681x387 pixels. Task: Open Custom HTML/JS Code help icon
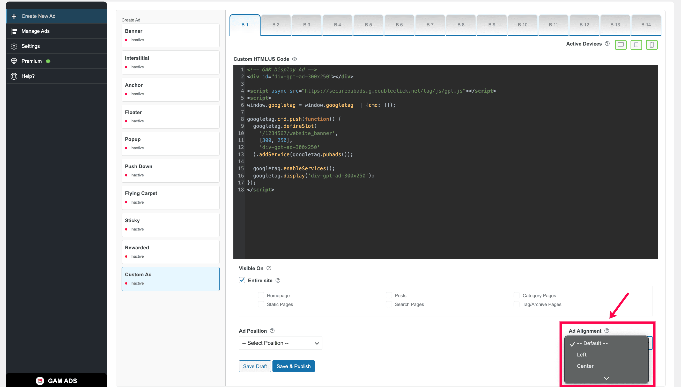tap(294, 59)
